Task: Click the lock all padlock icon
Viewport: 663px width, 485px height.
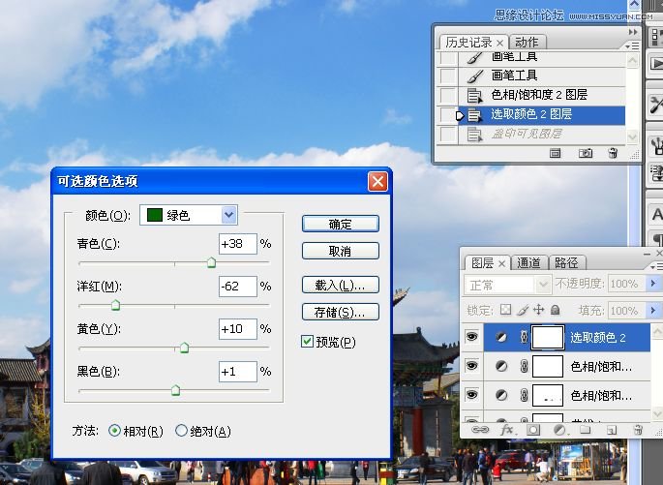Action: 556,310
